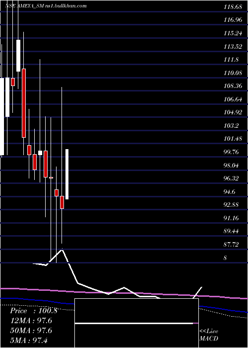Screen dimensions: 248x348
Task: Click the Price : 100.8 readout
Action: point(34,311)
